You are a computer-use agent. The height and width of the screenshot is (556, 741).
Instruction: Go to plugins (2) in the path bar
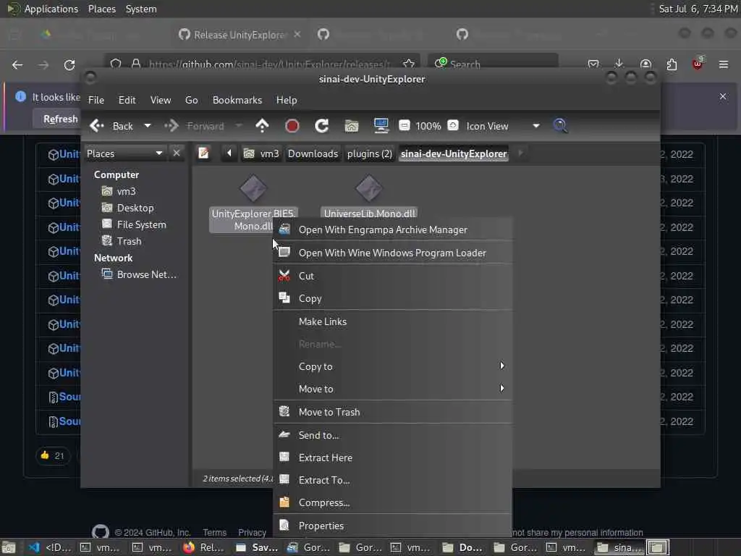tap(370, 153)
